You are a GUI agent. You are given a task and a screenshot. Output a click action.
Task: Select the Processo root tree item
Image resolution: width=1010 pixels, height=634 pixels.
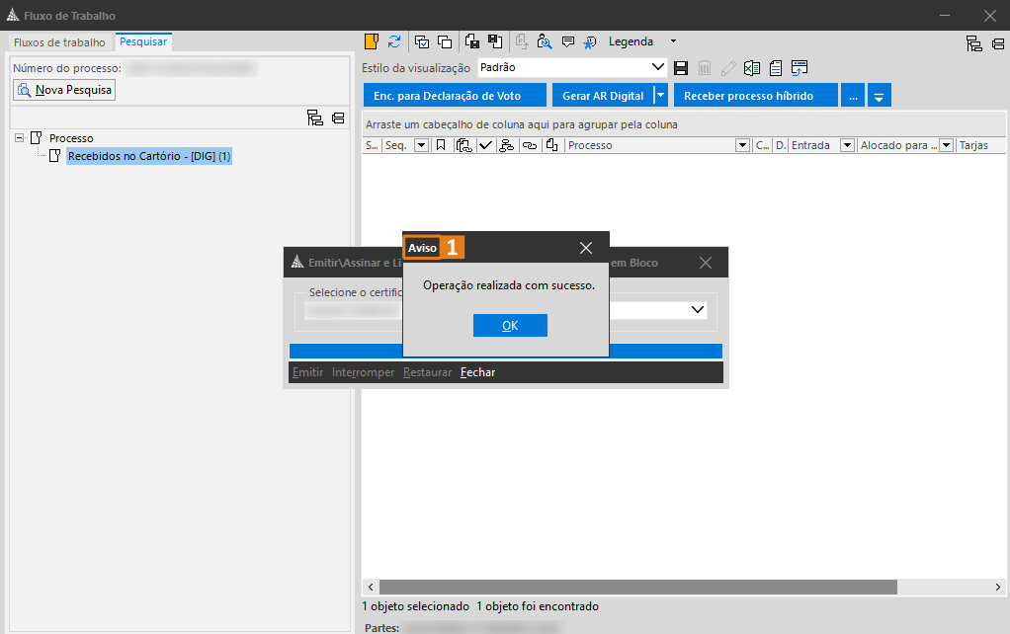71,137
